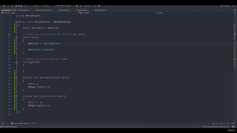Click the Attach to Unity button

64,6
